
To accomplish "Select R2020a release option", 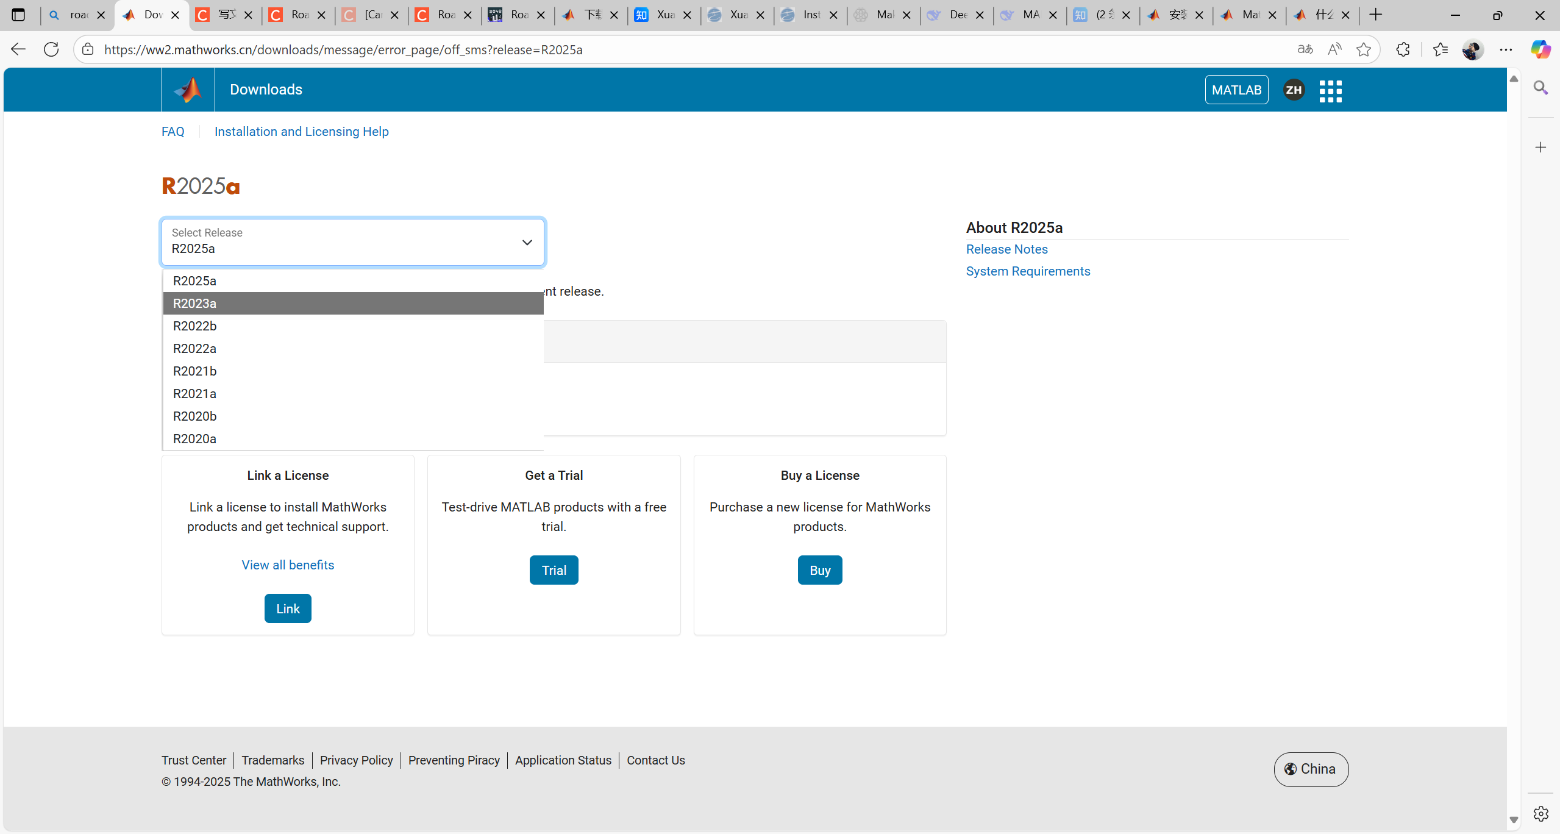I will point(353,438).
